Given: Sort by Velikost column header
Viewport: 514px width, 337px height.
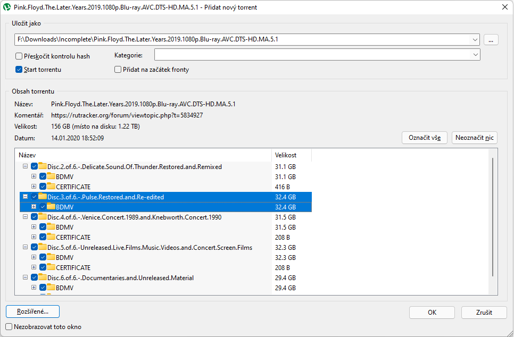Looking at the screenshot, I should click(x=292, y=155).
